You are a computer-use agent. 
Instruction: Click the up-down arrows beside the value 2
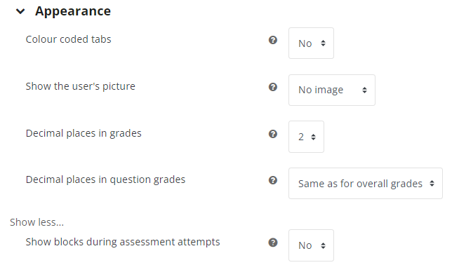point(313,137)
